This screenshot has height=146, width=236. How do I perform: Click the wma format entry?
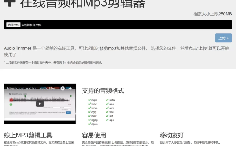[x=94, y=108]
